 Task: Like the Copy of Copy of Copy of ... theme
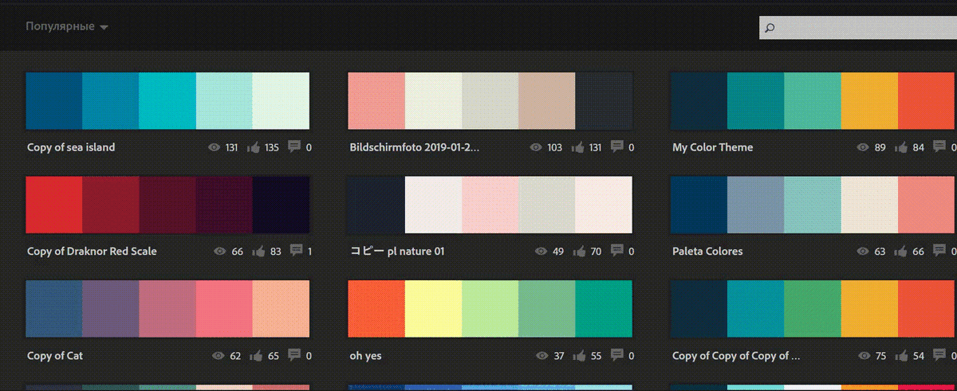click(901, 355)
